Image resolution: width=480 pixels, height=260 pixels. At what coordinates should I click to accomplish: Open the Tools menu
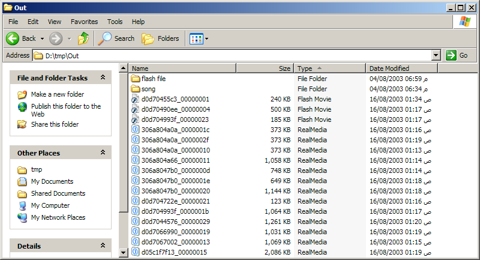click(115, 22)
